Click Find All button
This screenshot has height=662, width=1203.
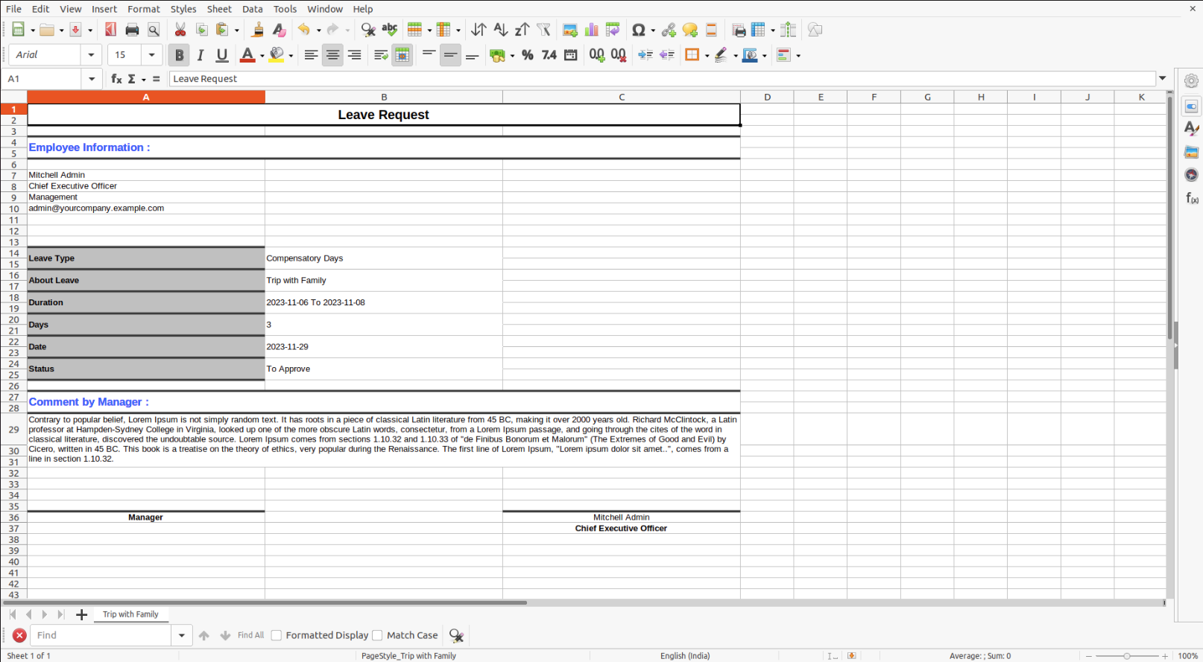click(x=250, y=635)
